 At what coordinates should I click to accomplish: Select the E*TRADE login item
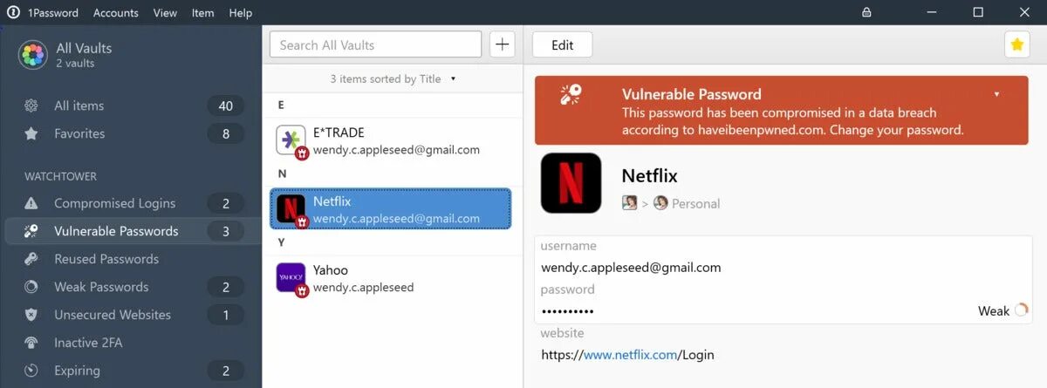tap(391, 140)
